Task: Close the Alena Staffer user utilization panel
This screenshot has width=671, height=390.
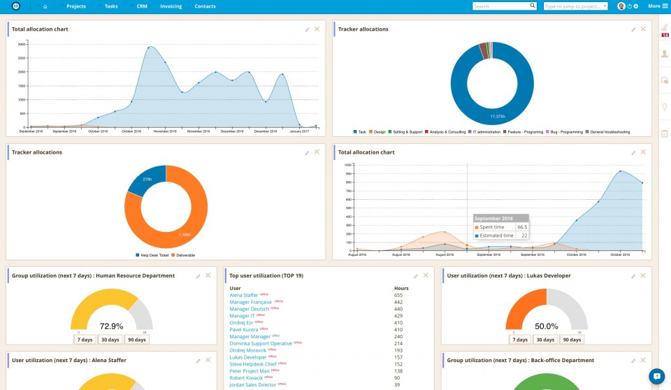Action: [x=208, y=360]
